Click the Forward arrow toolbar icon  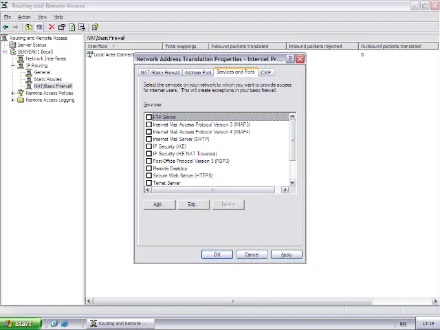tap(15, 27)
